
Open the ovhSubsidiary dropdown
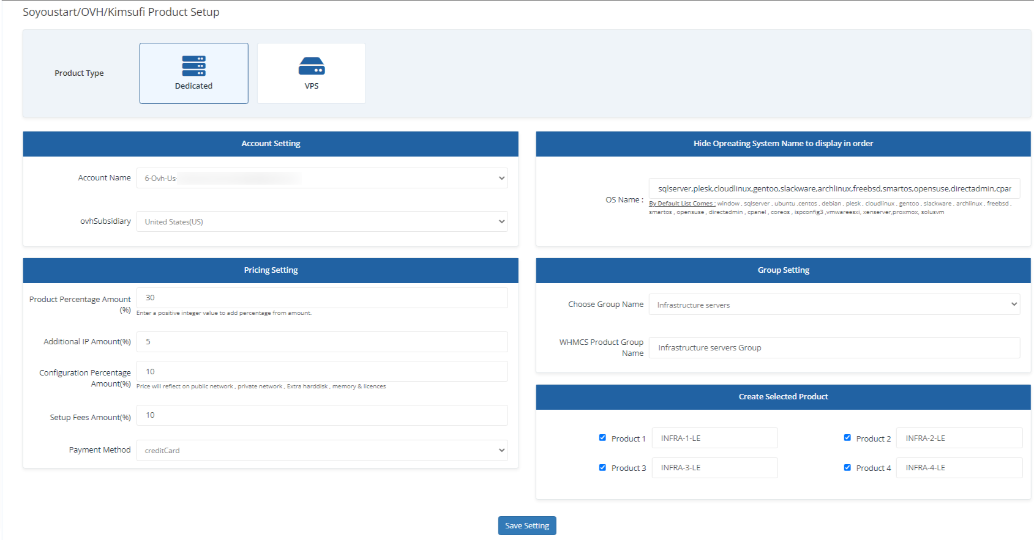pos(322,221)
